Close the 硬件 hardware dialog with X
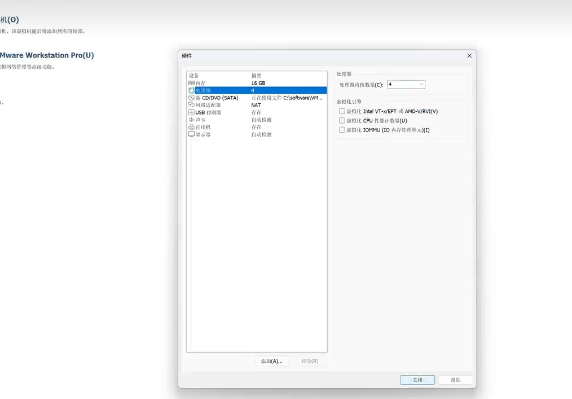This screenshot has height=399, width=572. click(x=469, y=56)
